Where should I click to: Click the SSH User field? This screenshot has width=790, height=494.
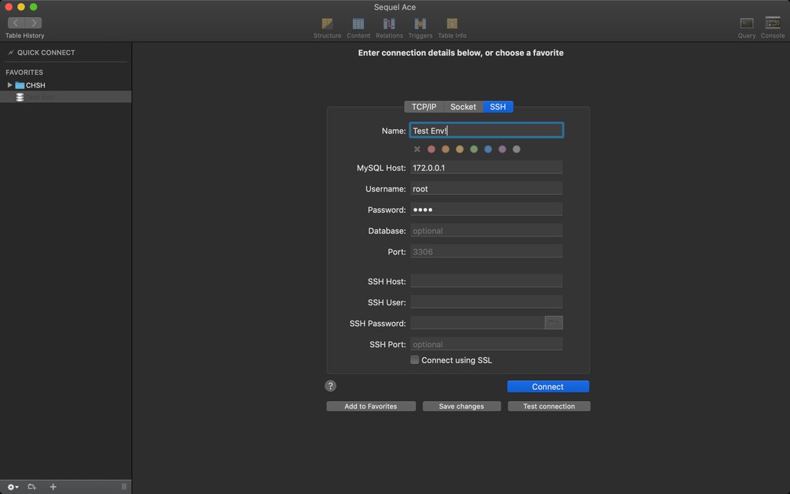click(x=487, y=302)
